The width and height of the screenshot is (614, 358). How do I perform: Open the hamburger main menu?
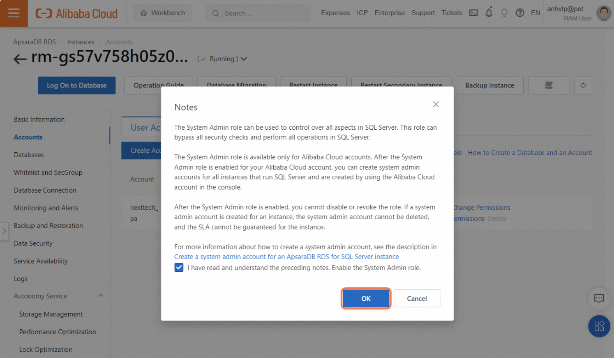[14, 14]
